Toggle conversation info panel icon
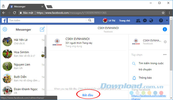Screen dimensions: 173x100 coord(165,29)
